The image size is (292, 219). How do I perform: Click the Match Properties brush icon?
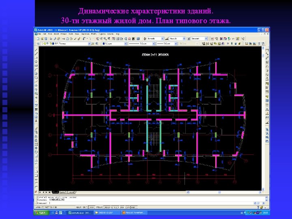[x=75, y=39]
